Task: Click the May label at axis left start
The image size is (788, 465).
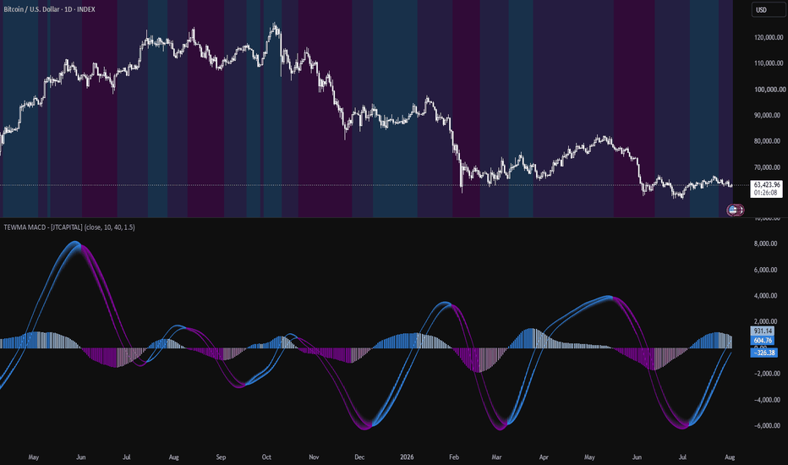Action: [34, 457]
